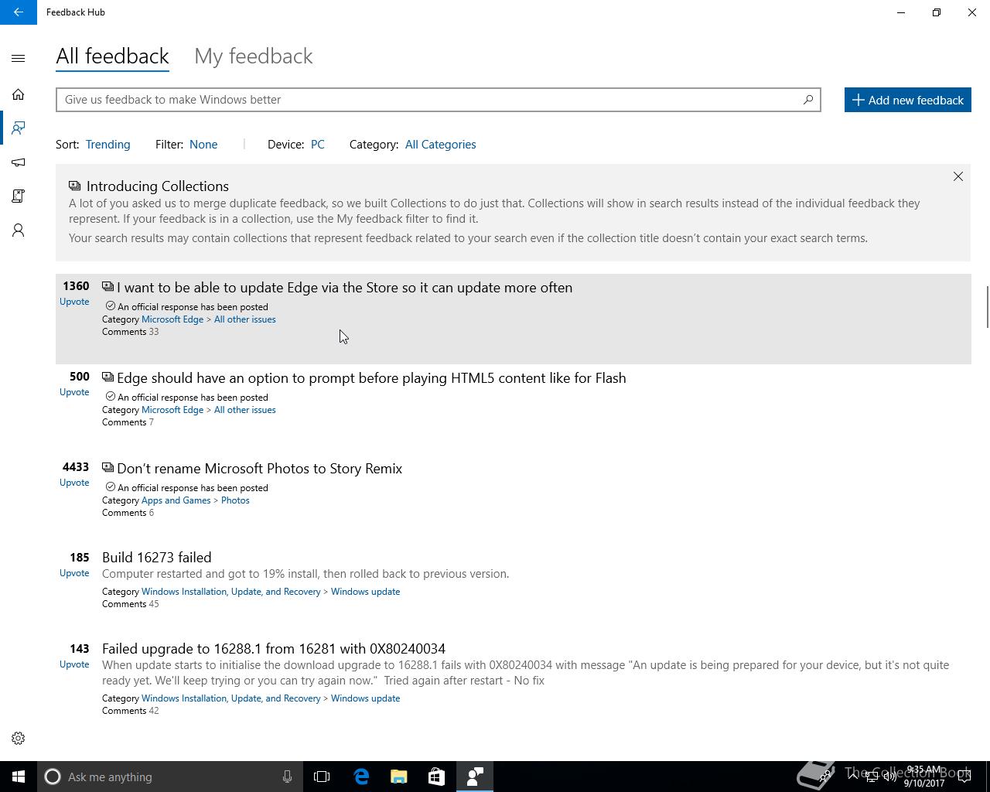The height and width of the screenshot is (792, 990).
Task: Open the hamburger navigation menu
Action: (19, 58)
